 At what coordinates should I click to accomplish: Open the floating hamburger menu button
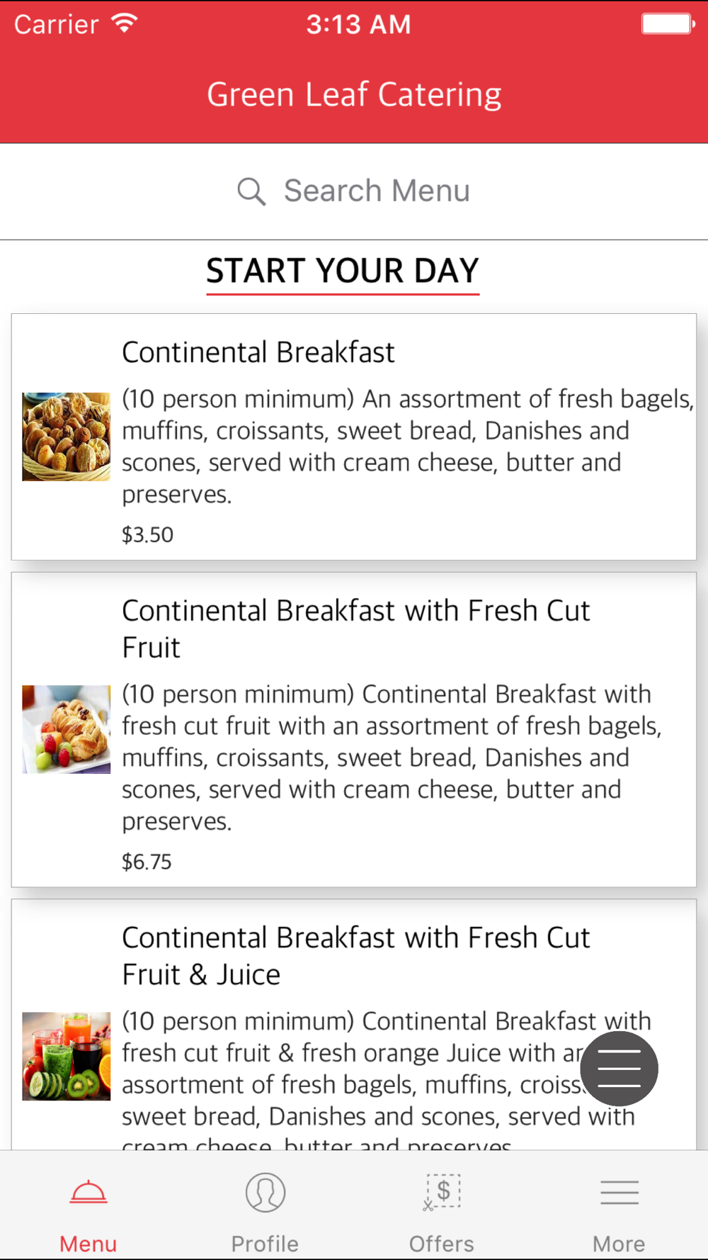pyautogui.click(x=619, y=1069)
